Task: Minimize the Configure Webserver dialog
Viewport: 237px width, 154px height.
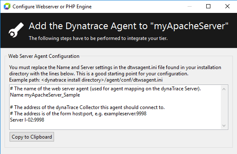Action: tap(190, 6)
